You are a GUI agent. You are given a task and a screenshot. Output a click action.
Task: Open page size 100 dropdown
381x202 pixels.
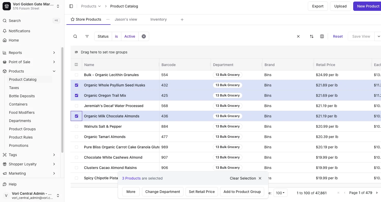(x=280, y=193)
